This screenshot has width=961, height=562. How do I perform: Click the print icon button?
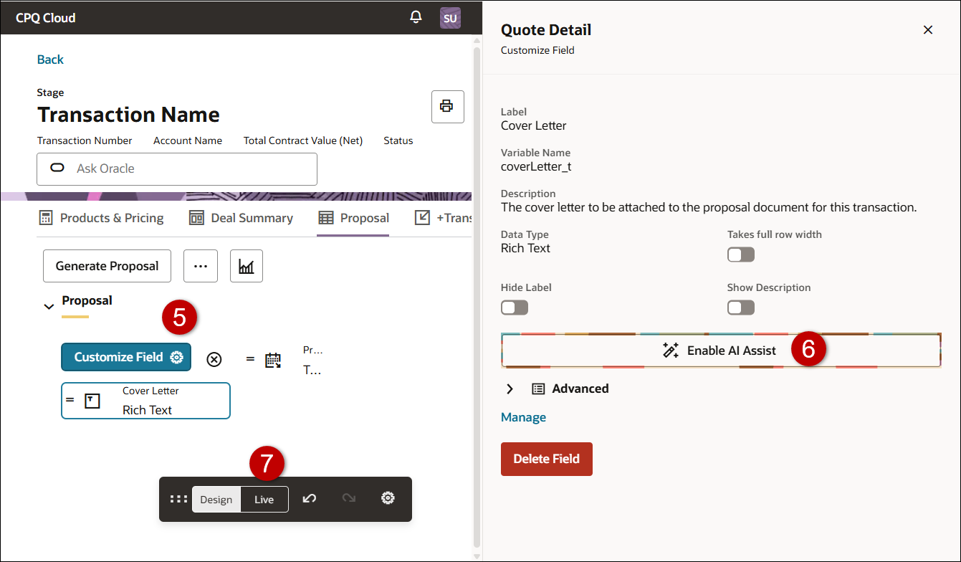[447, 107]
